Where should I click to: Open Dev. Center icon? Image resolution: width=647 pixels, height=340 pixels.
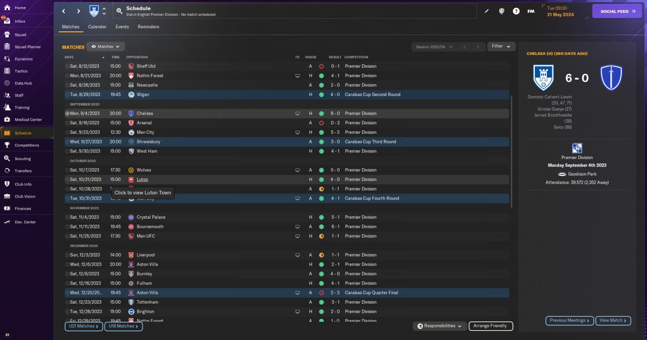(7, 222)
